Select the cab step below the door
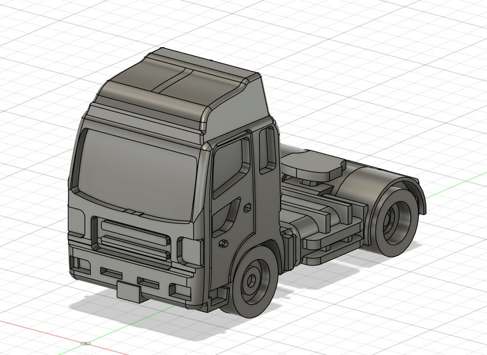The height and width of the screenshot is (355, 487). (x=219, y=297)
